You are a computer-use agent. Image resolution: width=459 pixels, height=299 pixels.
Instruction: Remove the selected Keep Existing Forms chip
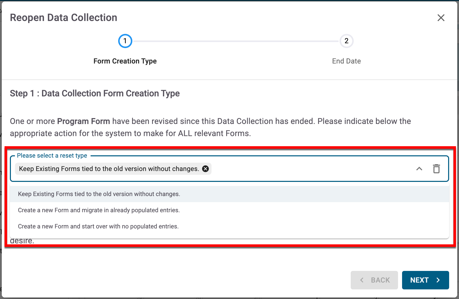tap(205, 169)
